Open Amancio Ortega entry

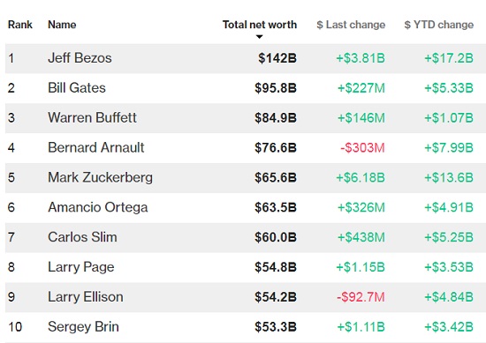click(x=98, y=207)
